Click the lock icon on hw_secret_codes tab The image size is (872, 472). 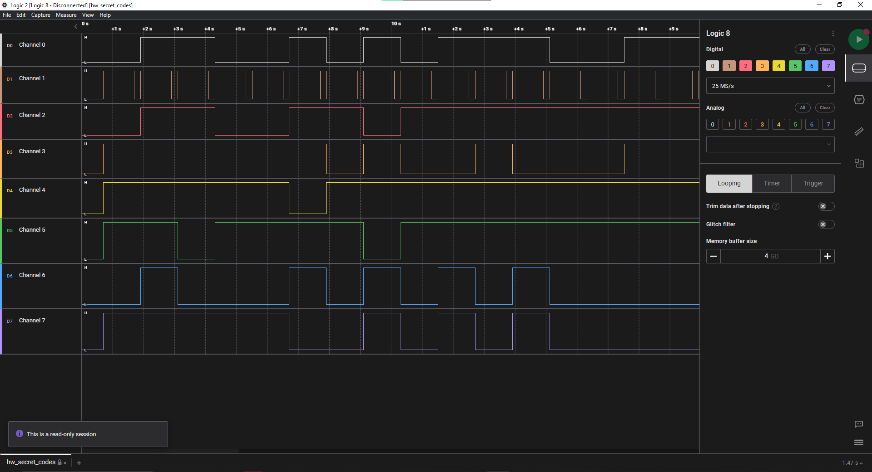pos(59,462)
